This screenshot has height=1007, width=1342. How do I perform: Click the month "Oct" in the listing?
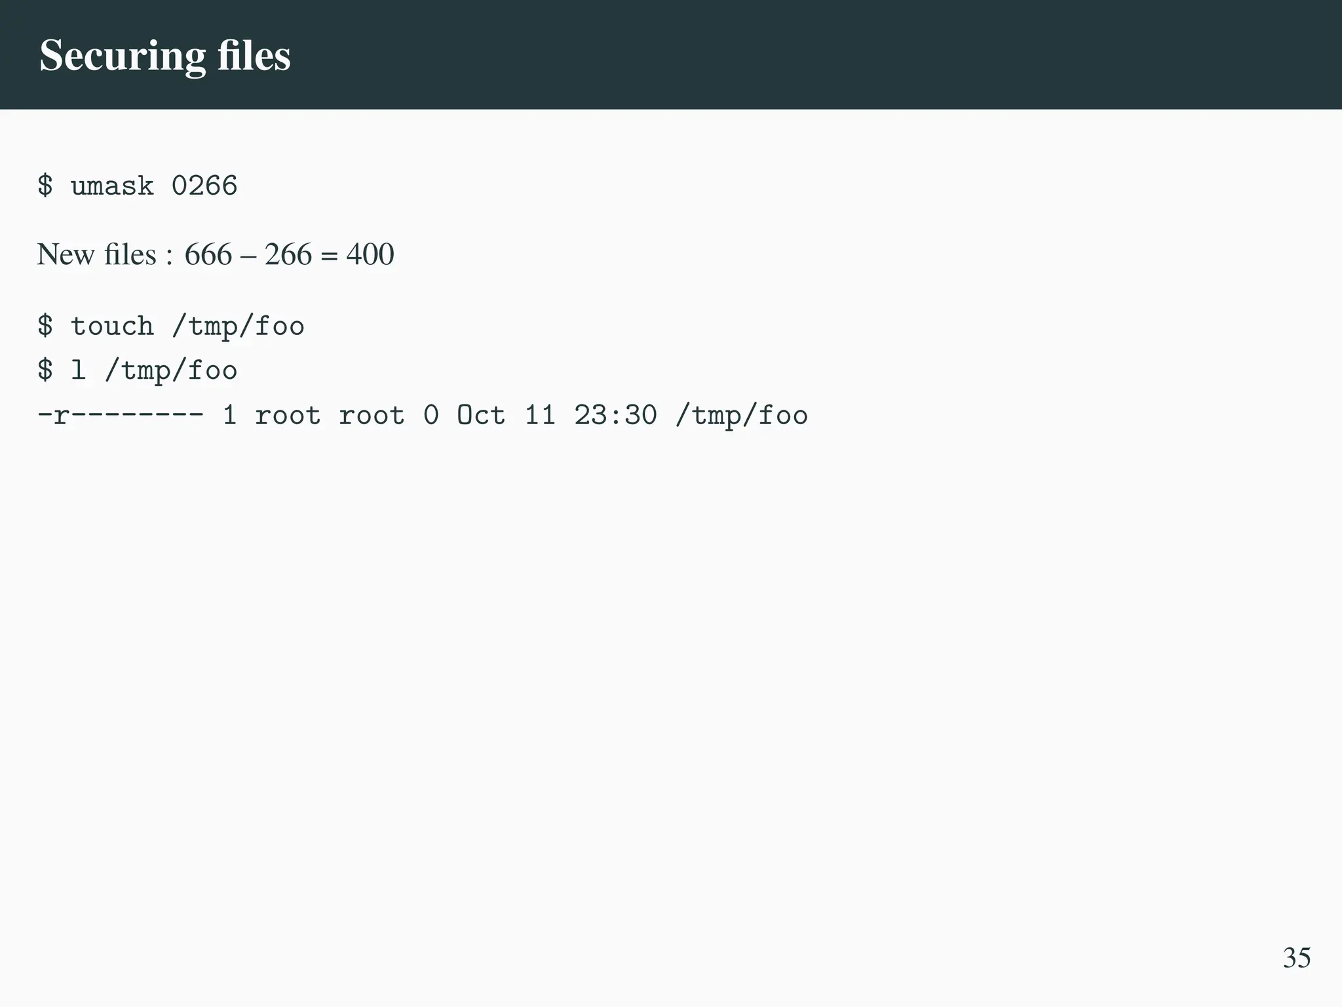pos(481,416)
